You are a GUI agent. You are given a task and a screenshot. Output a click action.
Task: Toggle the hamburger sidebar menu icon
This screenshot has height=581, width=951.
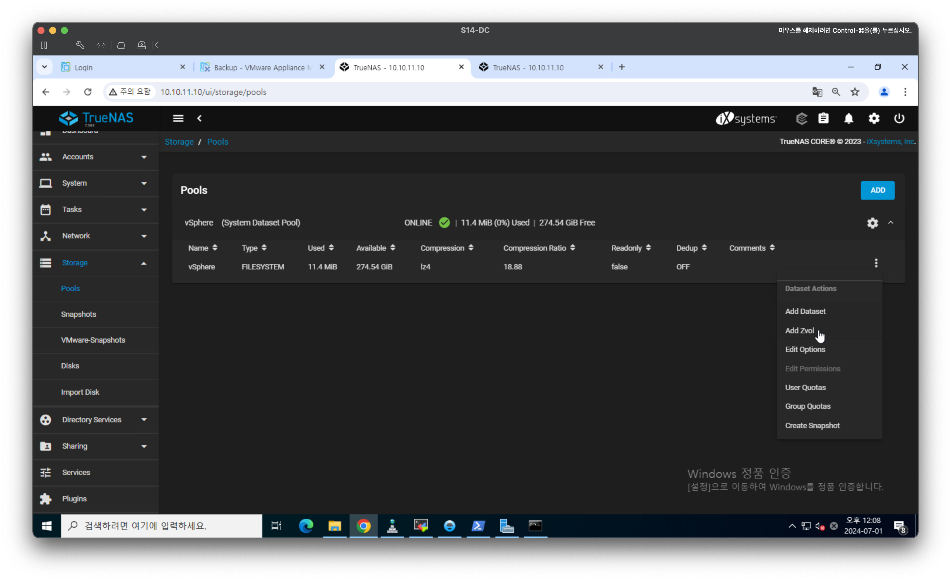pyautogui.click(x=178, y=119)
